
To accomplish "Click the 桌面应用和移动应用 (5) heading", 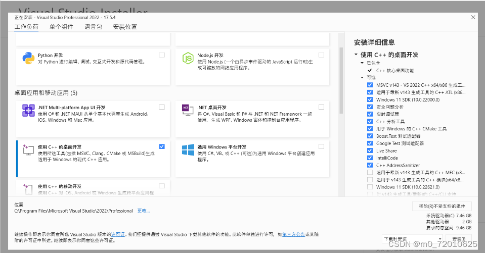I will [x=46, y=93].
